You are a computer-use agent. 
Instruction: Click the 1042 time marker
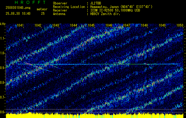pyautogui.click(x=38, y=25)
